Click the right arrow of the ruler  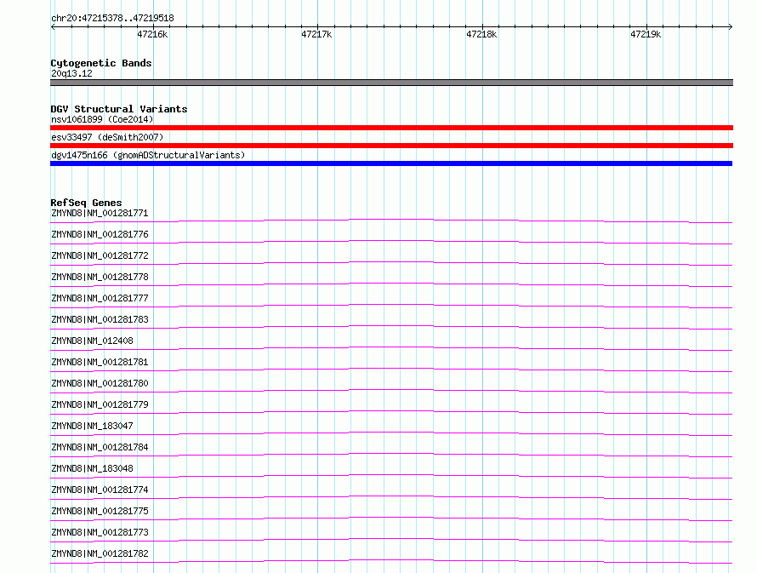[x=731, y=26]
